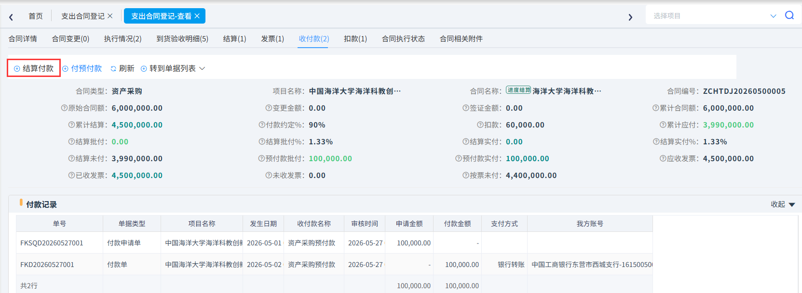Click the left arrow to scroll tabs back
This screenshot has height=293, width=802.
point(11,17)
